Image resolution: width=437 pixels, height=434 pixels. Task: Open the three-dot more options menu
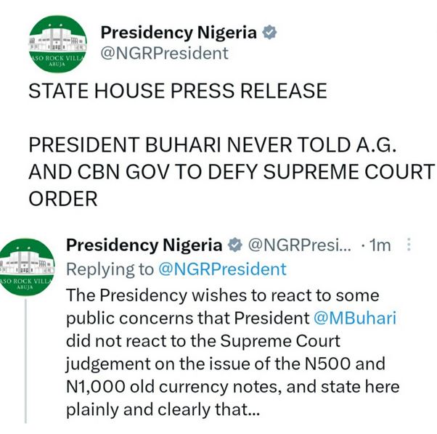[x=409, y=245]
